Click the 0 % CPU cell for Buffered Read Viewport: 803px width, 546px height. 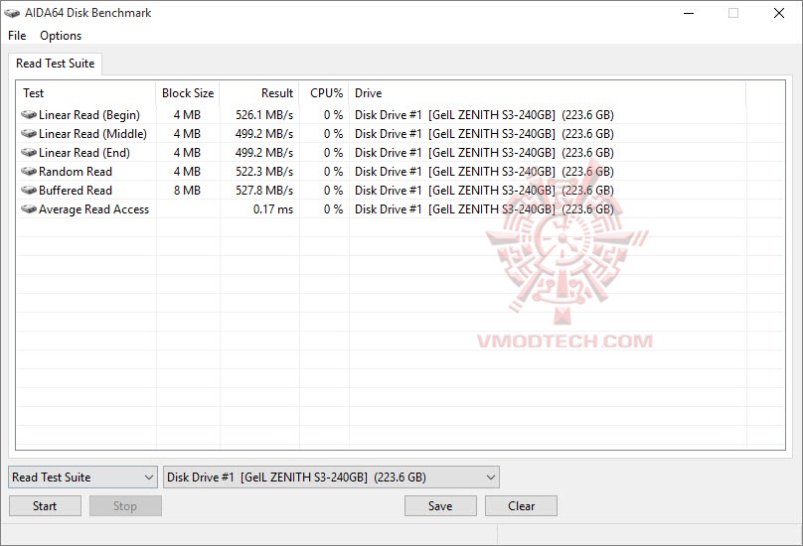333,191
